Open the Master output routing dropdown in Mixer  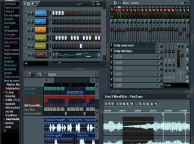click(176, 85)
